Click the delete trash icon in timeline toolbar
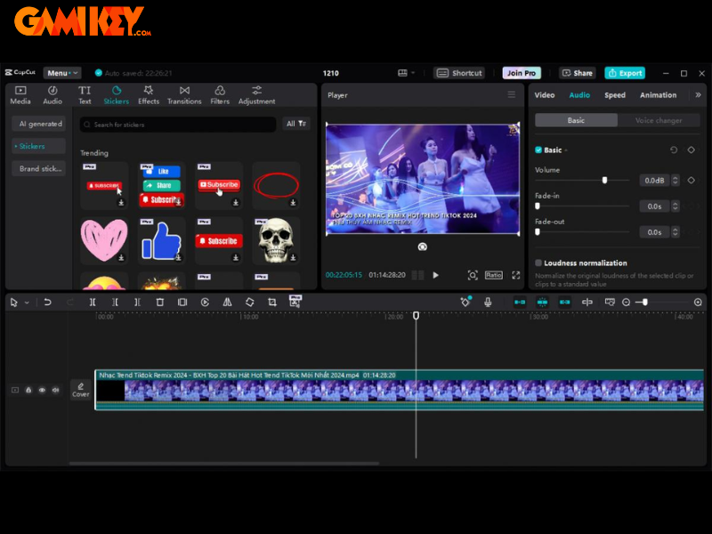Image resolution: width=712 pixels, height=534 pixels. pyautogui.click(x=160, y=303)
